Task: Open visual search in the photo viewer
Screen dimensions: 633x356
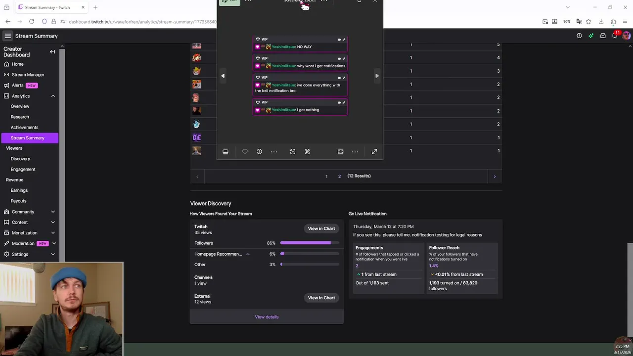Action: click(x=293, y=152)
